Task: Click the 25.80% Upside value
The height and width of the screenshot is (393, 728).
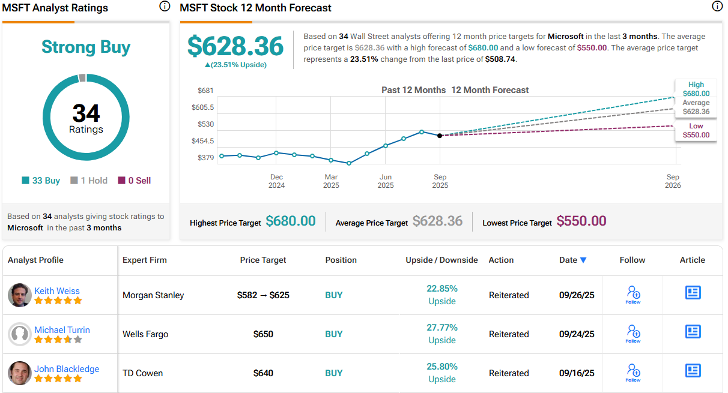Action: pyautogui.click(x=442, y=373)
